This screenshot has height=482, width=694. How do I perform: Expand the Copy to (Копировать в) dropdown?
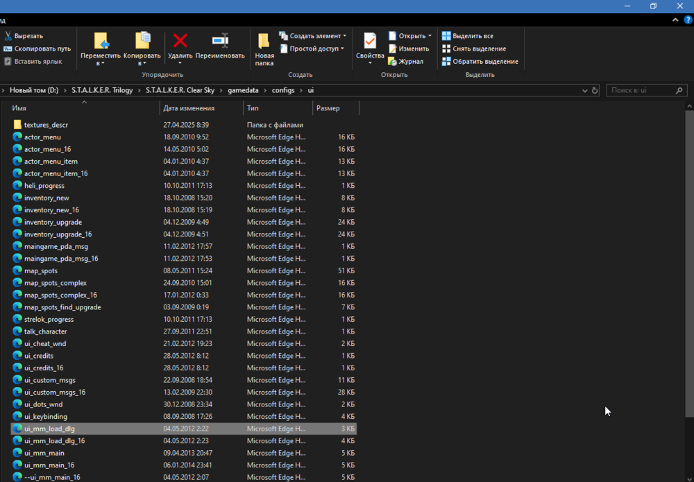[142, 63]
